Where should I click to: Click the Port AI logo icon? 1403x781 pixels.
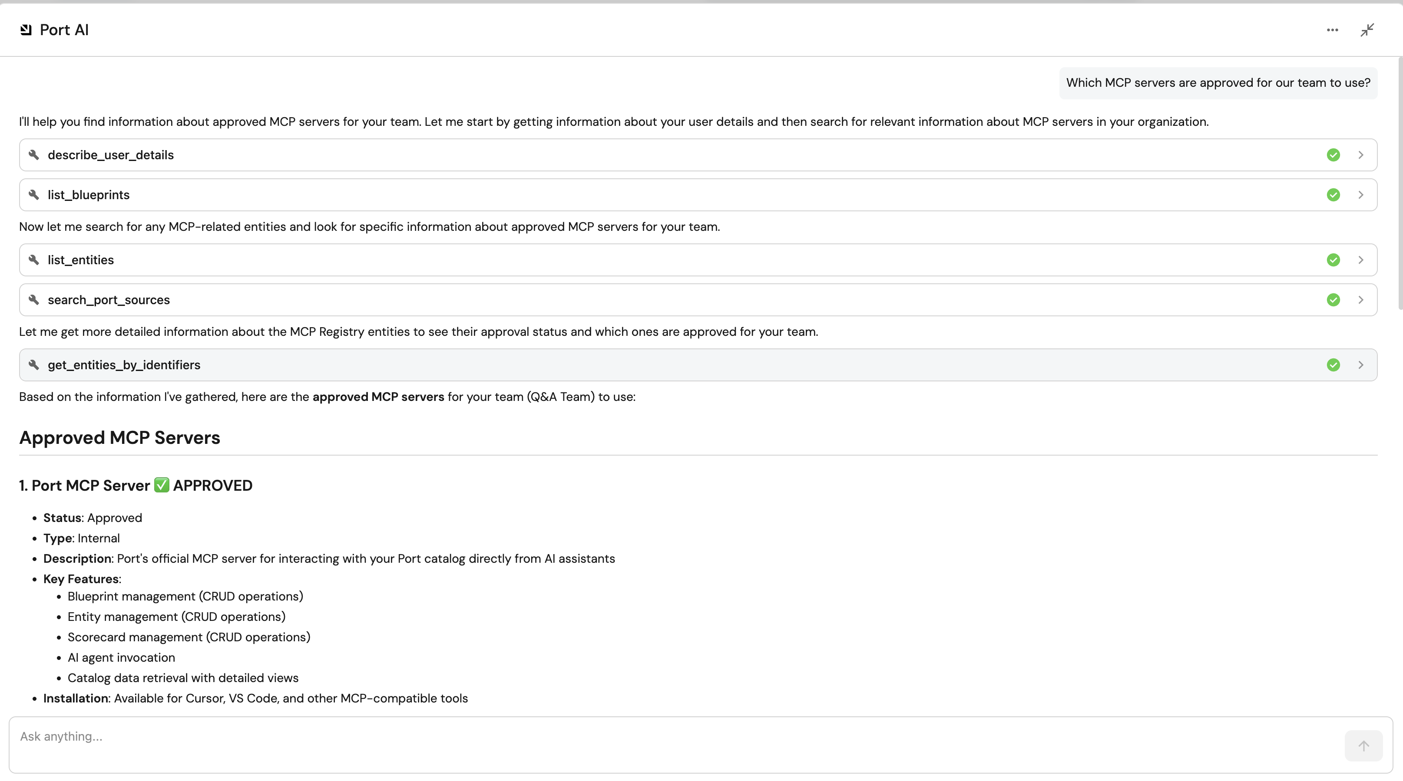tap(26, 30)
